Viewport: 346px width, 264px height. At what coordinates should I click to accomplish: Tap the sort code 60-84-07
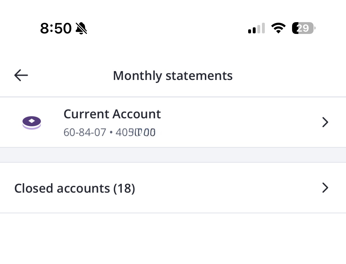point(85,133)
